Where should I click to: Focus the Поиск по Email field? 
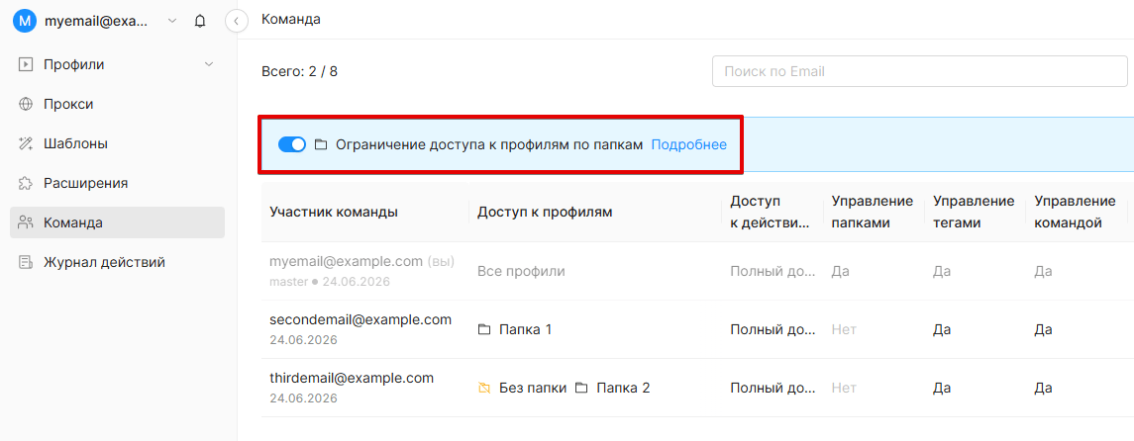(920, 71)
